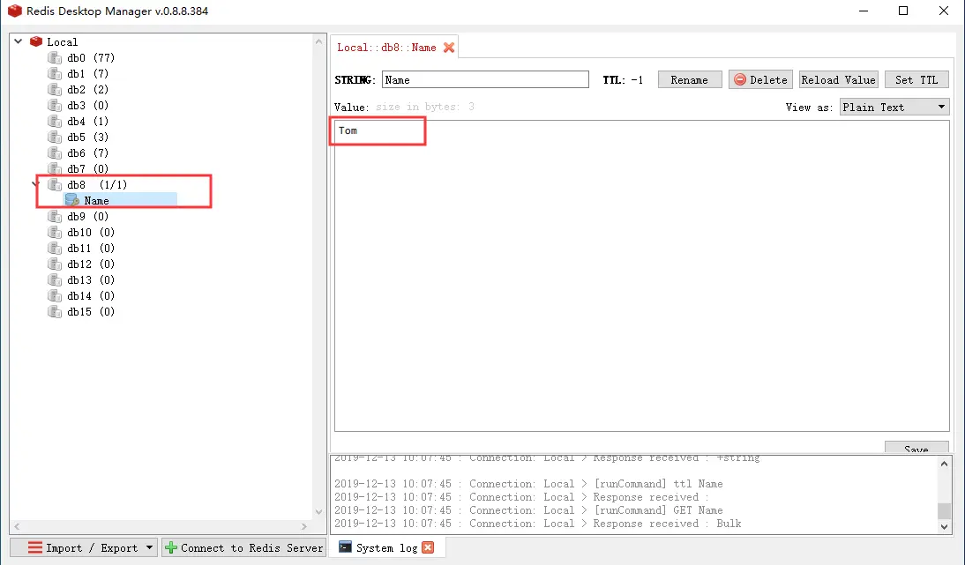
Task: Collapse the db8 database node
Action: pyautogui.click(x=35, y=184)
